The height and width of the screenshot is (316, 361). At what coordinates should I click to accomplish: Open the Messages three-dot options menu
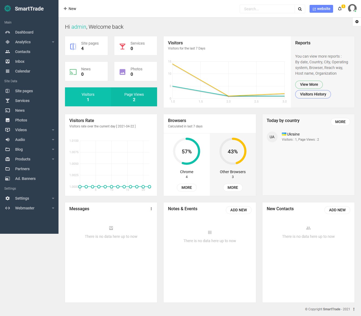pos(151,209)
